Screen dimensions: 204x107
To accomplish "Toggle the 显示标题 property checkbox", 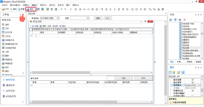I will [x=193, y=80].
